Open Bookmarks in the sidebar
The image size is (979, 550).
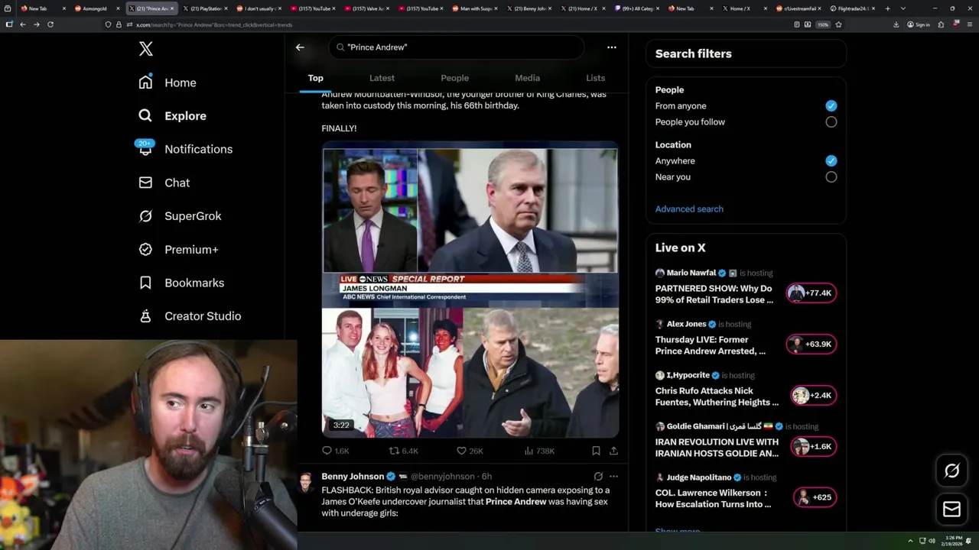(181, 283)
